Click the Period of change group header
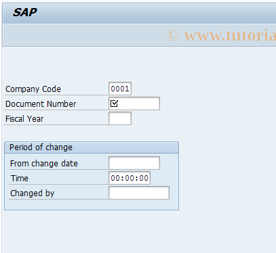This screenshot has height=253, width=276. click(92, 147)
